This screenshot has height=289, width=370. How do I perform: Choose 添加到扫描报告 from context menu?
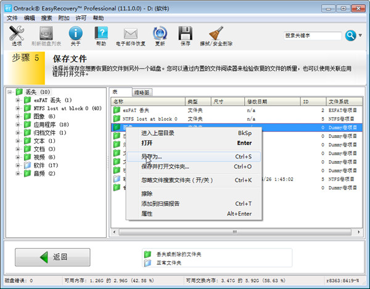(x=194, y=204)
